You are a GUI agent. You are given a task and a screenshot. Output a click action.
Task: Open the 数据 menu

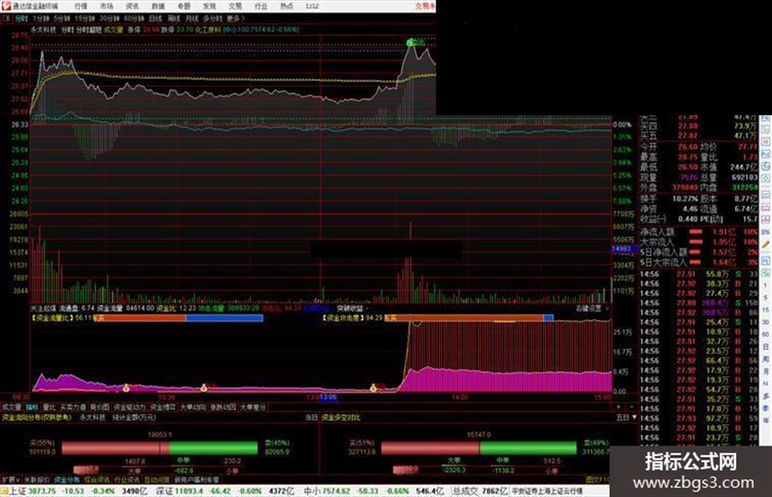tap(158, 7)
